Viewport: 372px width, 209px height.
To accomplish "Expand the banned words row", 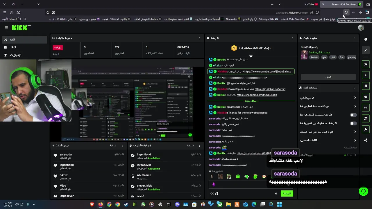I will 328,140.
